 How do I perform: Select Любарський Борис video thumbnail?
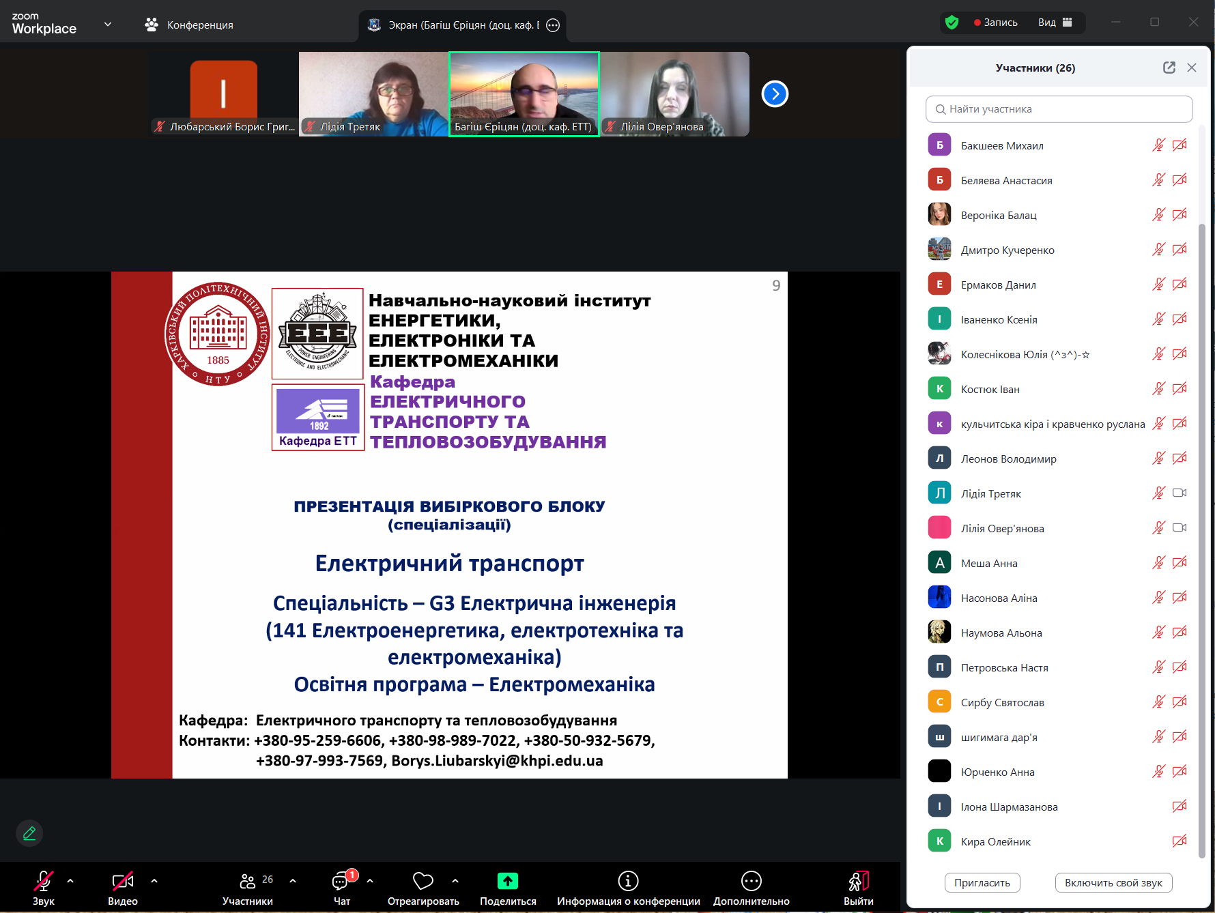224,94
